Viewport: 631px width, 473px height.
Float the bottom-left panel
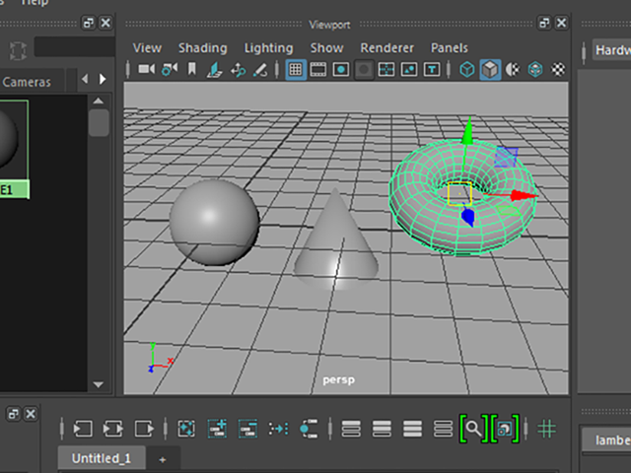coord(13,414)
